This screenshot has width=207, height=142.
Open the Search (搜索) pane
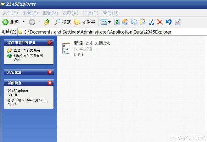(62, 22)
